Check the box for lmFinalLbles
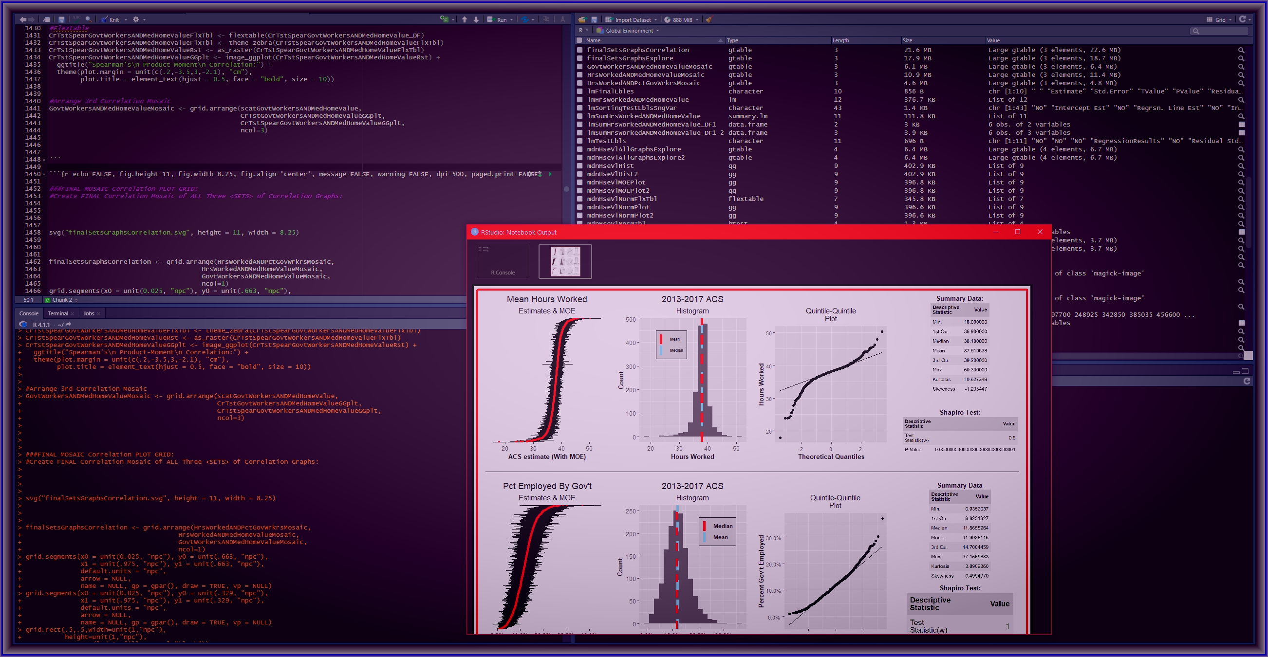This screenshot has height=657, width=1268. (580, 91)
